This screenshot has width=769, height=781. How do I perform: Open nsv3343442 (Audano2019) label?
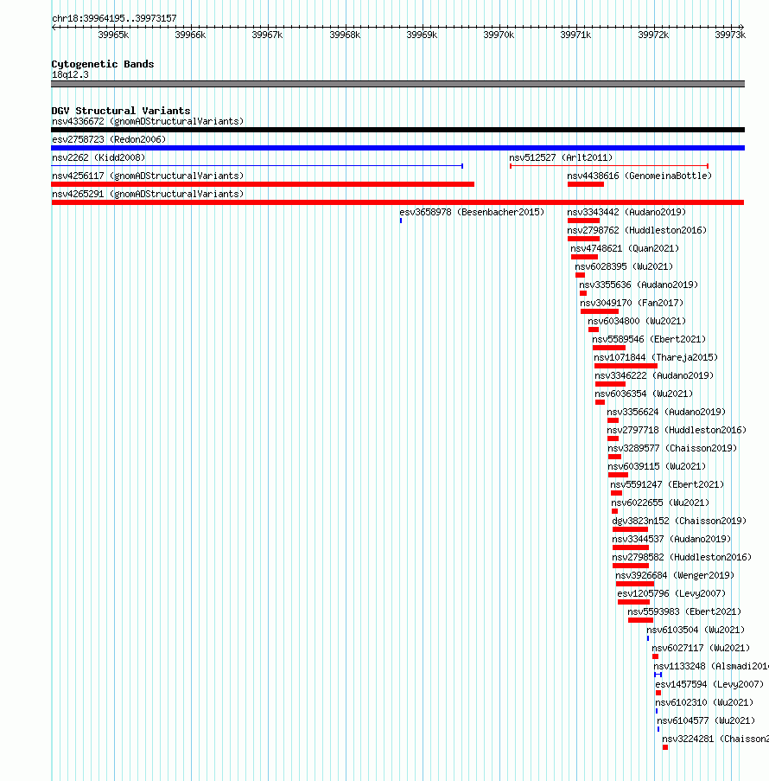point(626,212)
